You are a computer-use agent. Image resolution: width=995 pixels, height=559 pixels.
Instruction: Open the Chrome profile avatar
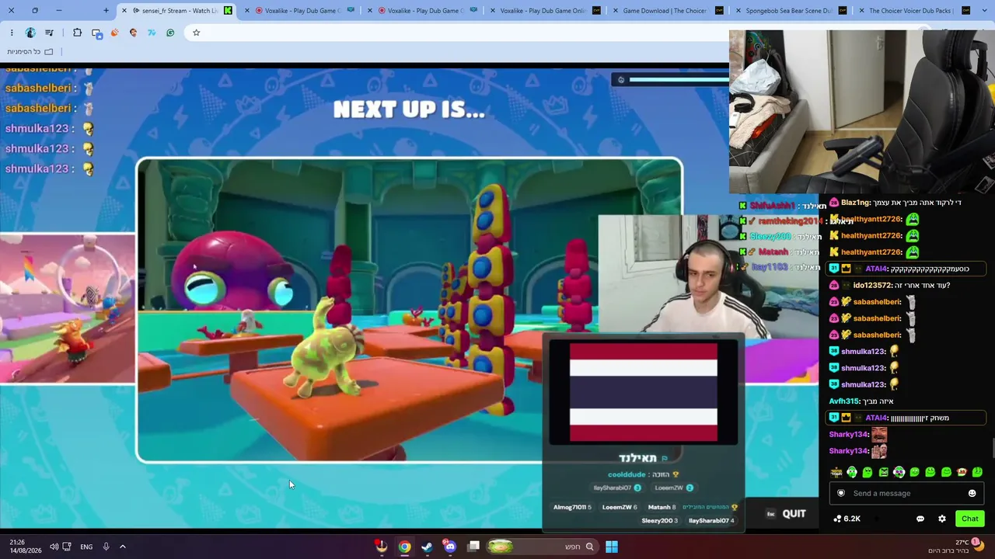point(30,33)
